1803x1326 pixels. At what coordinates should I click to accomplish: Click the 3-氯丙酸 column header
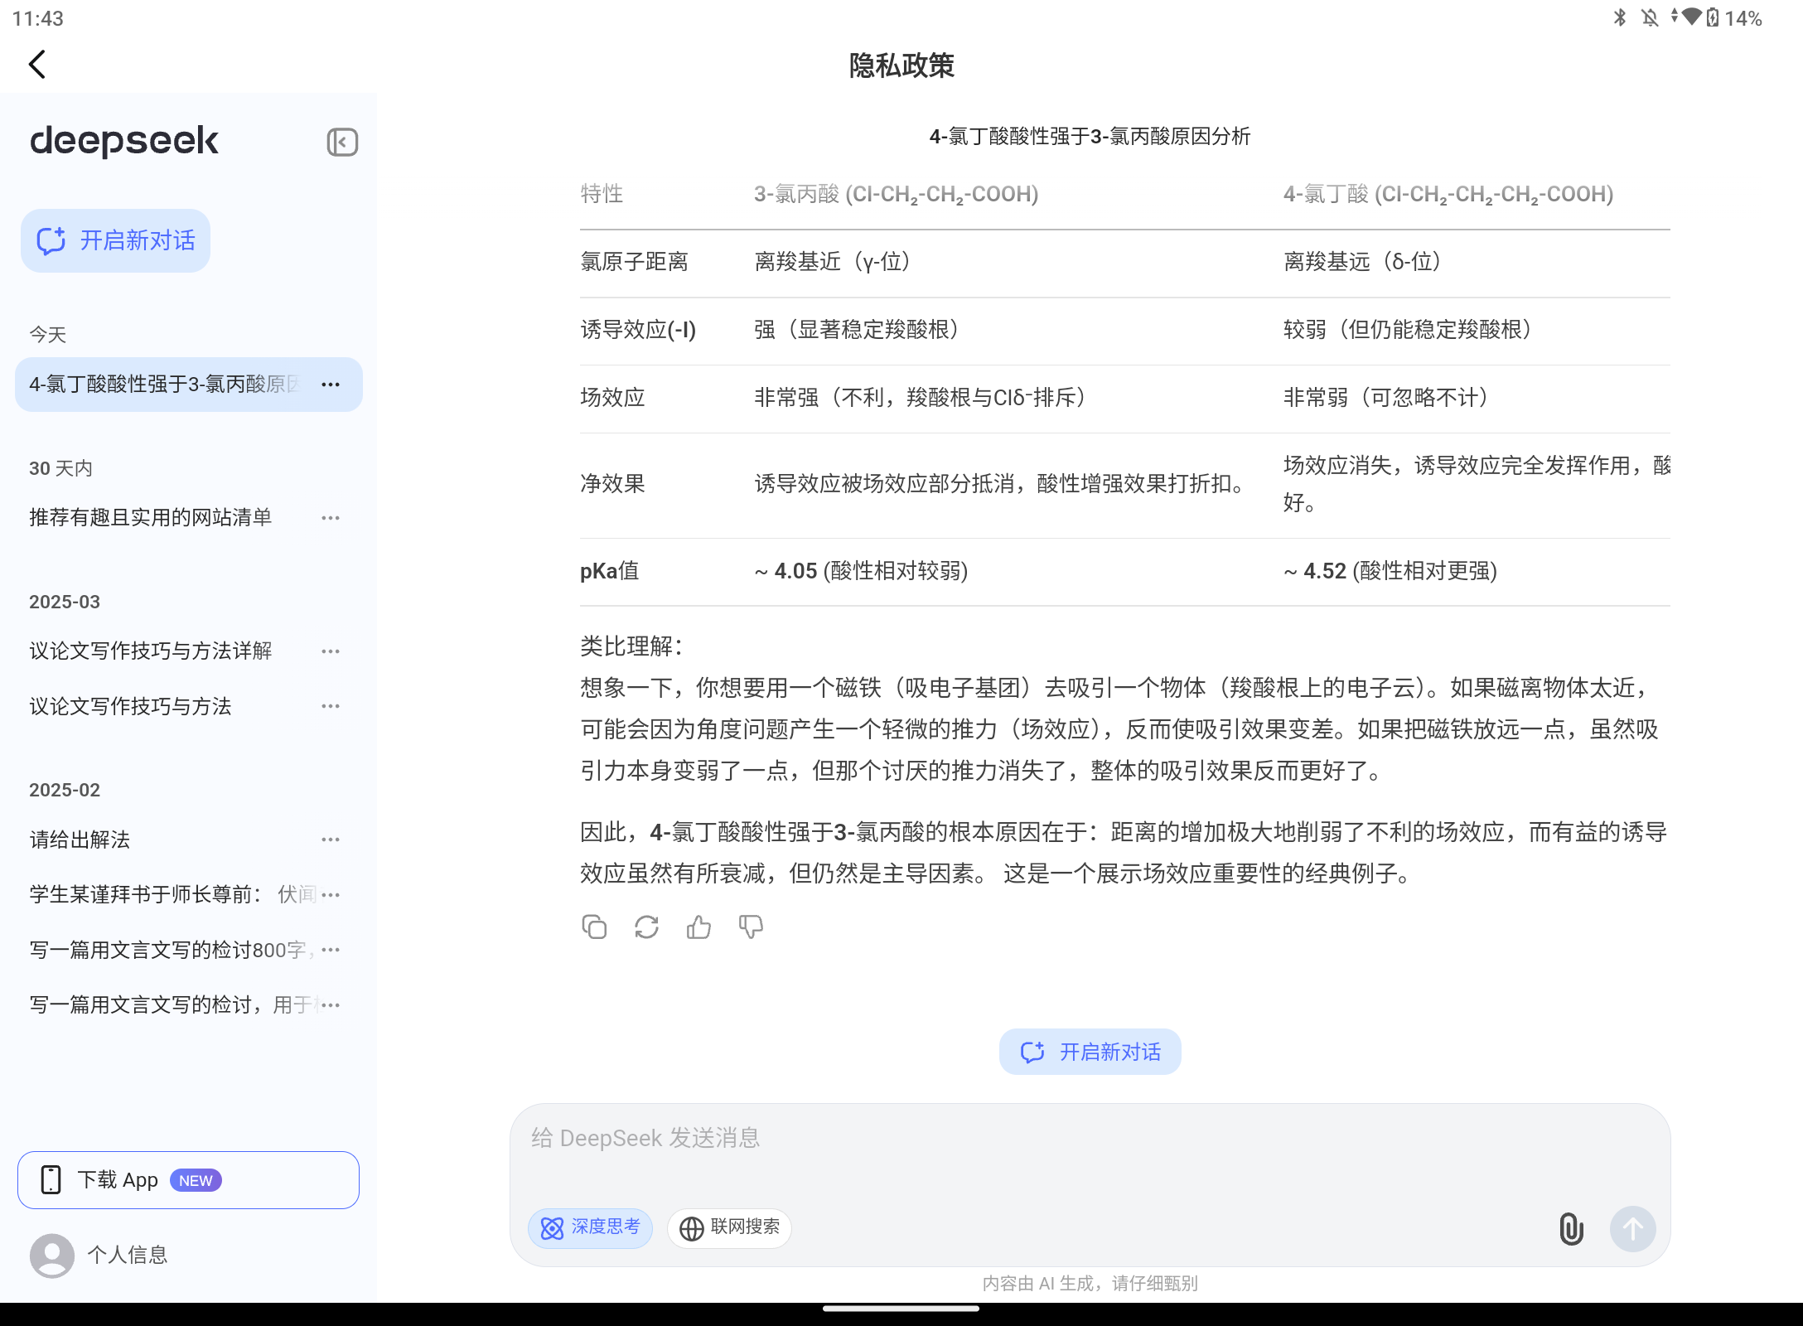(x=896, y=194)
